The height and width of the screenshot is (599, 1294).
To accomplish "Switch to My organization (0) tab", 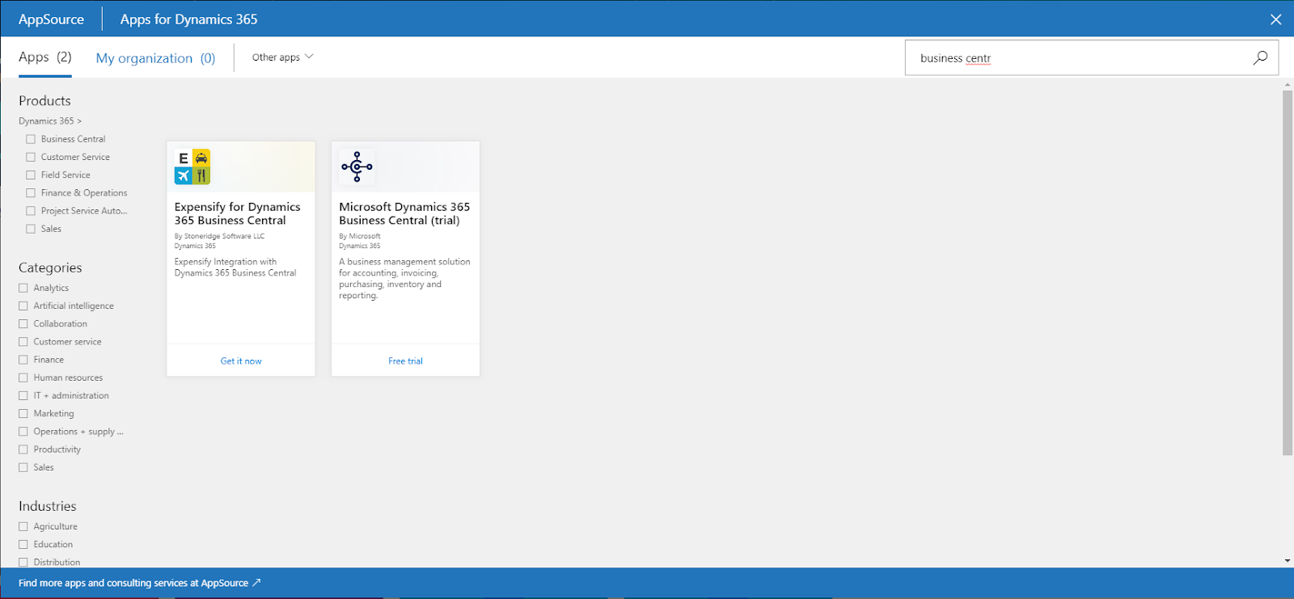I will pos(155,58).
